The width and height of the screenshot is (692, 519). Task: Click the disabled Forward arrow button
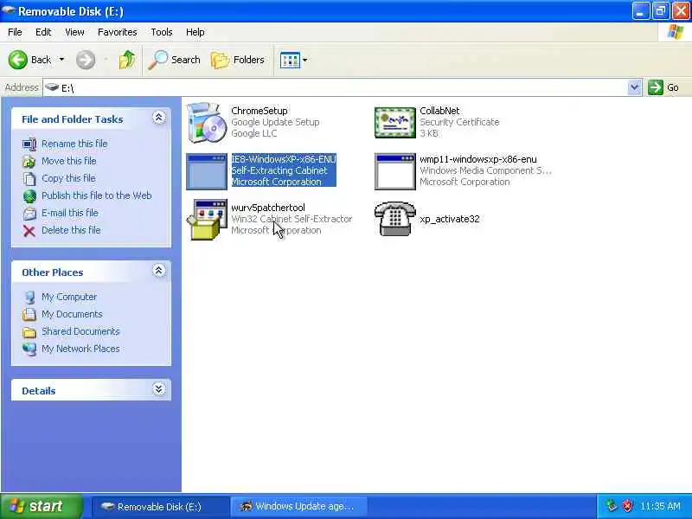[x=86, y=60]
